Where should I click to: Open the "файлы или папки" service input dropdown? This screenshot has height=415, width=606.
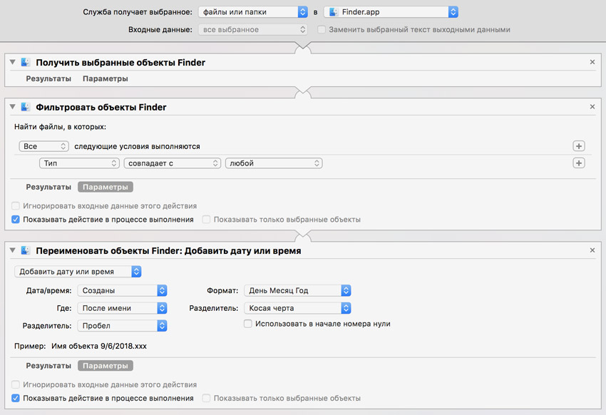pyautogui.click(x=253, y=12)
